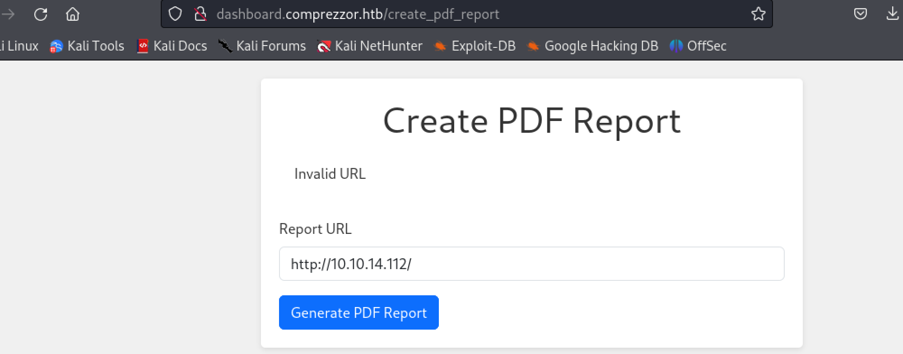Click the Invalid URL error message
The width and height of the screenshot is (903, 354).
pos(330,174)
